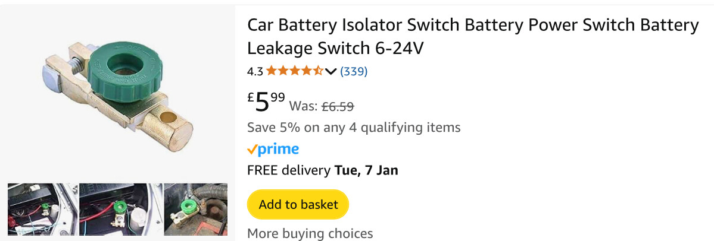Click the struck-through £6.59 price
This screenshot has height=241, width=714.
(338, 106)
